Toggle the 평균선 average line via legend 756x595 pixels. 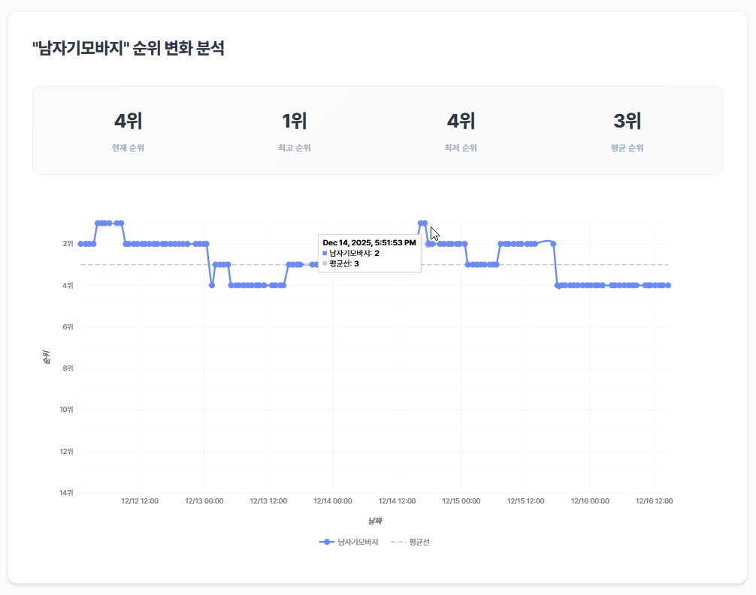[419, 541]
